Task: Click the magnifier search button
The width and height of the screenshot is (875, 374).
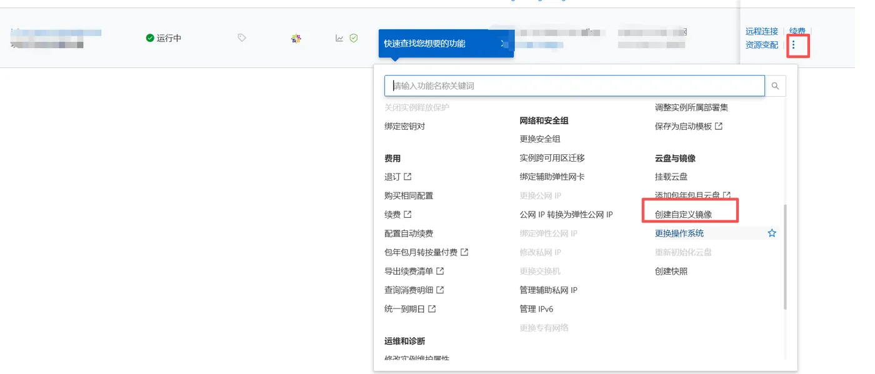Action: [x=775, y=86]
